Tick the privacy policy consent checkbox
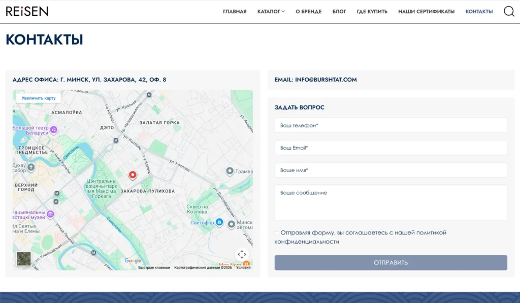This screenshot has height=303, width=520. pyautogui.click(x=277, y=233)
